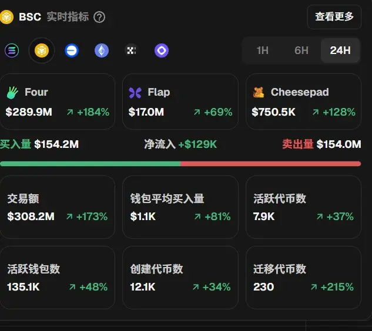Open the 活跃代币数 metric card

[303, 207]
